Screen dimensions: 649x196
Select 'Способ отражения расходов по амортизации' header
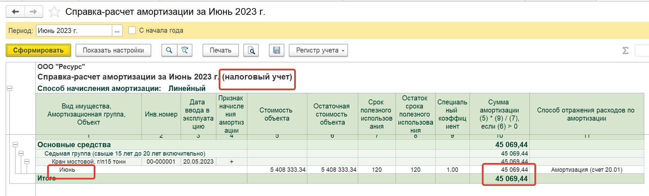587,114
